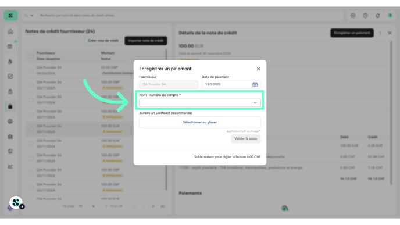Image resolution: width=400 pixels, height=225 pixels.
Task: Click the list scrollbar of credit notes
Action: click(x=167, y=120)
